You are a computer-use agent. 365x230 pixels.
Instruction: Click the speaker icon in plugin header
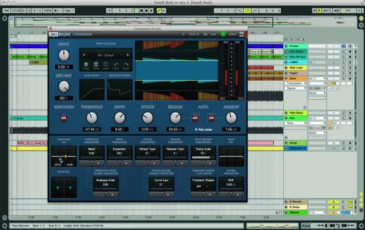tap(205, 34)
